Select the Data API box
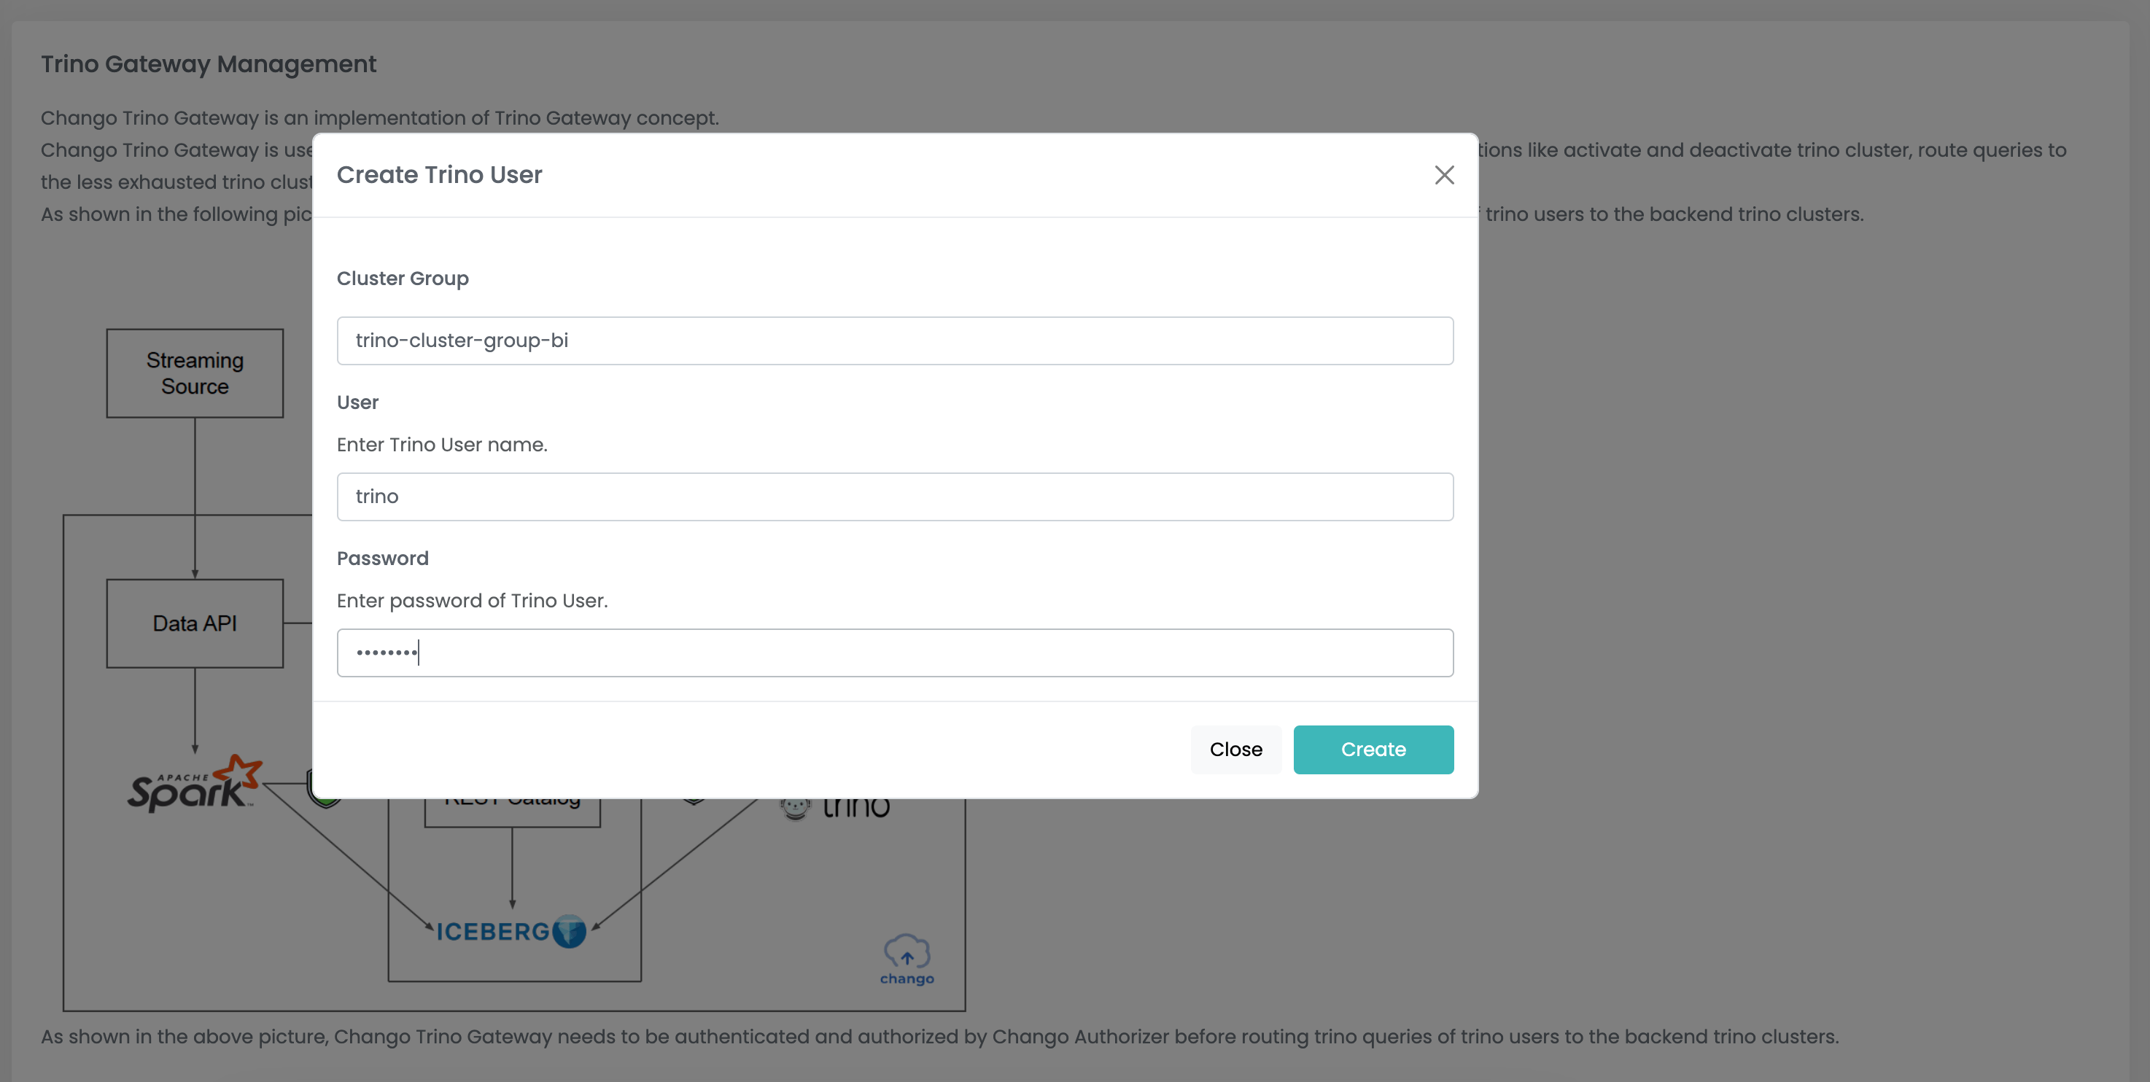Image resolution: width=2150 pixels, height=1082 pixels. [195, 623]
